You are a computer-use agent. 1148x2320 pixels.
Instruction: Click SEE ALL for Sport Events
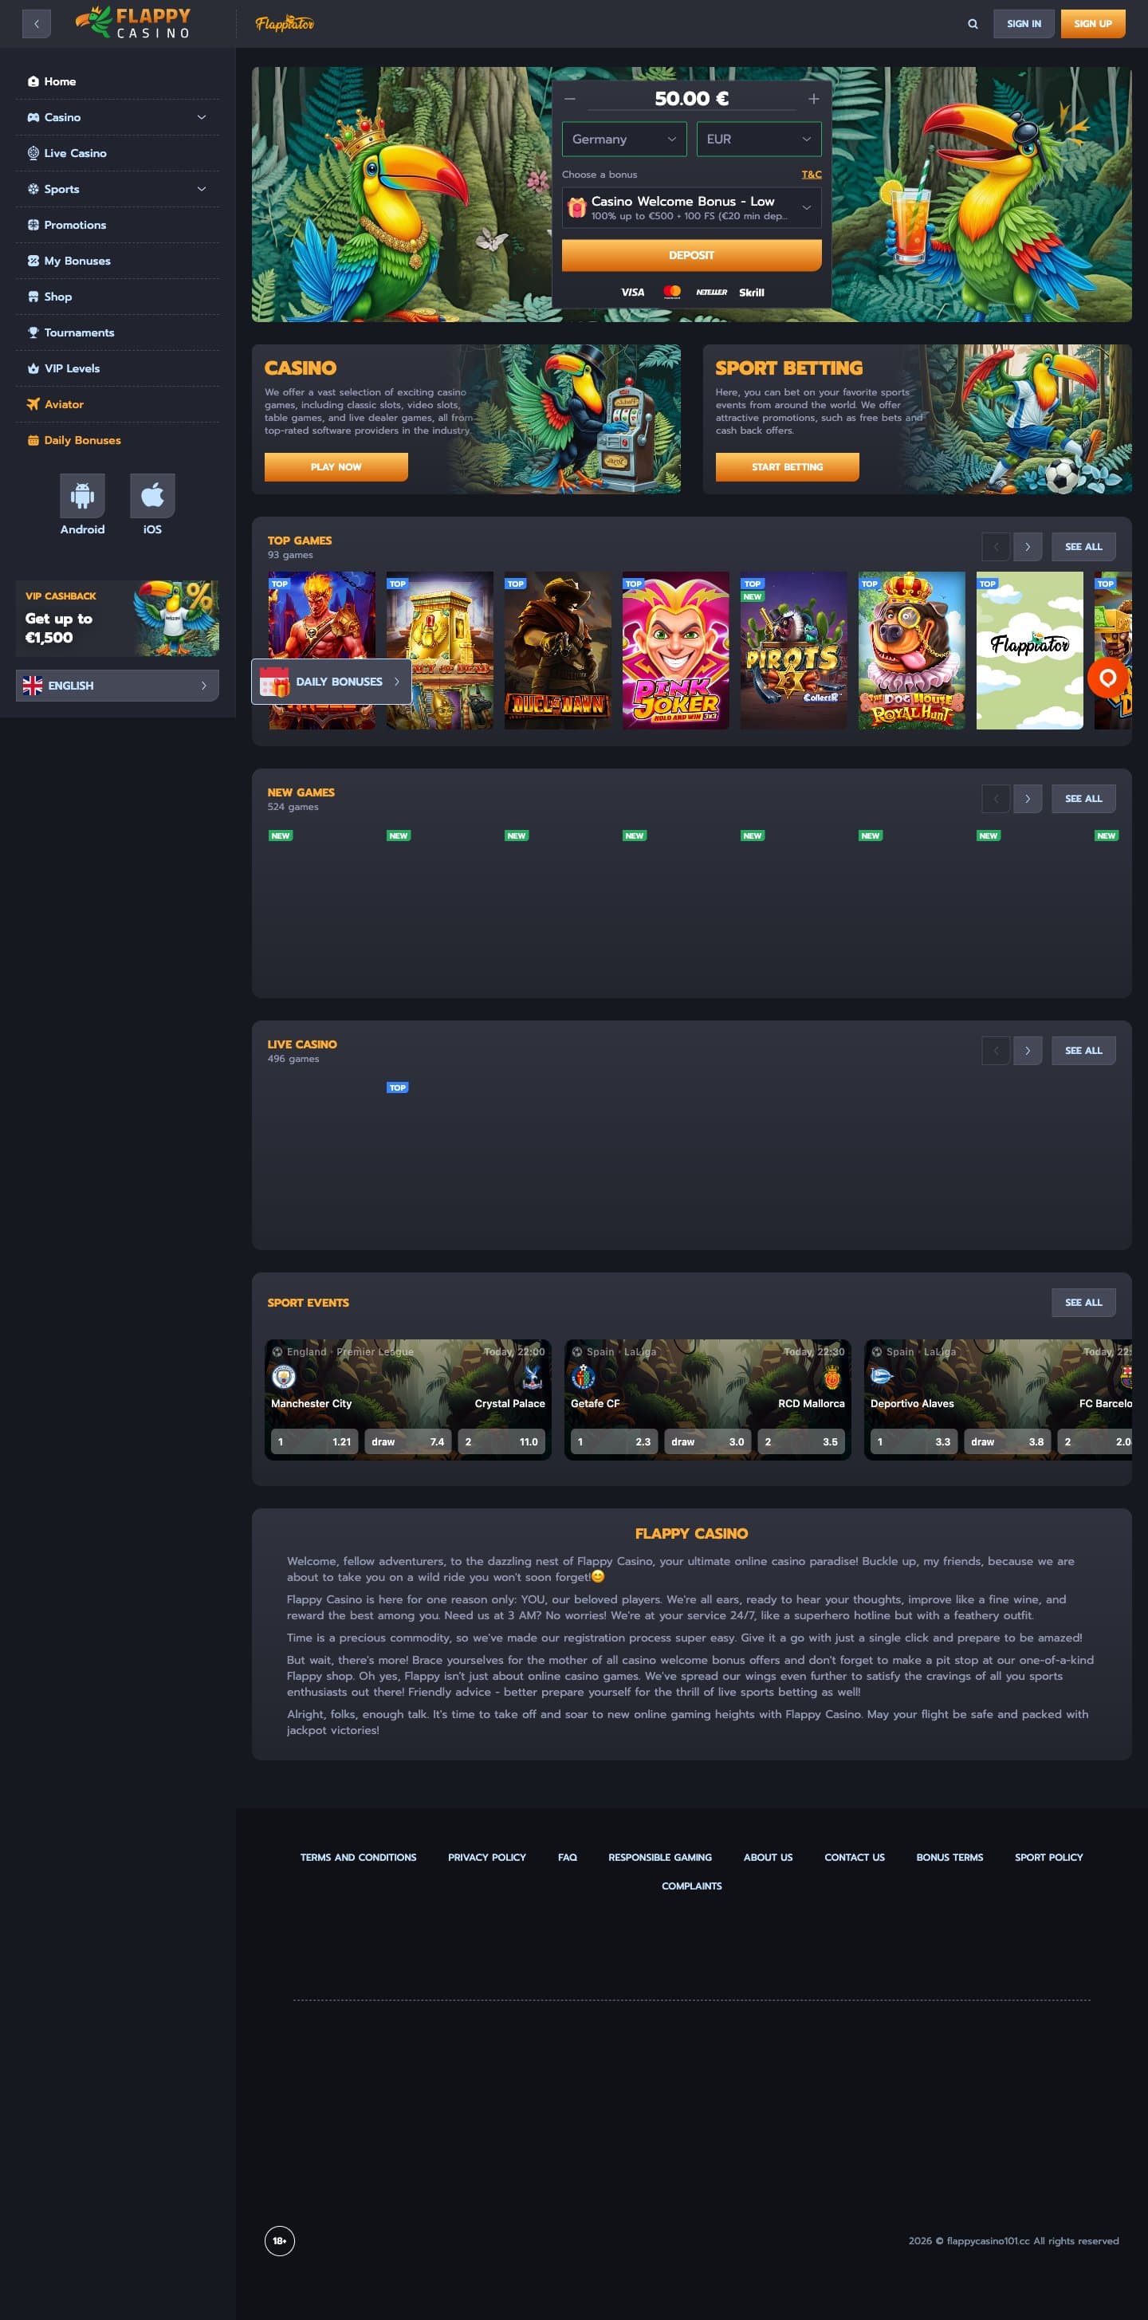click(x=1083, y=1302)
